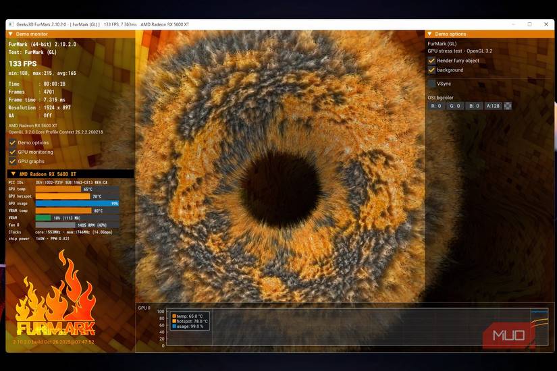The height and width of the screenshot is (371, 557).
Task: Edit the R: 0 color field
Action: pos(436,106)
